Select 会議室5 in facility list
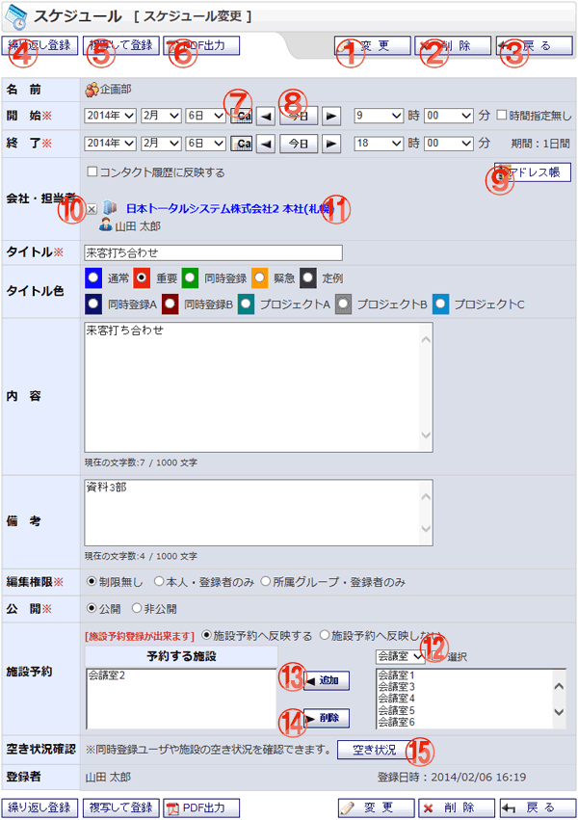 tap(396, 710)
